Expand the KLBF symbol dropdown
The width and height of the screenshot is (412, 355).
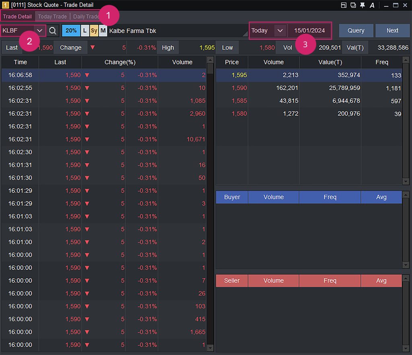click(x=40, y=31)
